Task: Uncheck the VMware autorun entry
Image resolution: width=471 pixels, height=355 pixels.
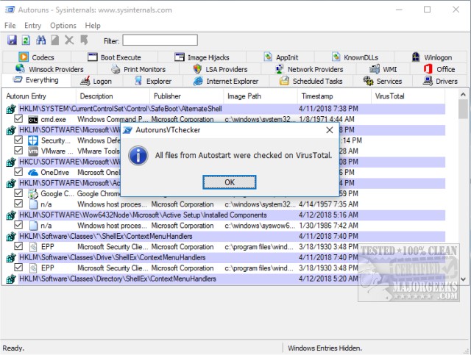Action: coord(18,151)
